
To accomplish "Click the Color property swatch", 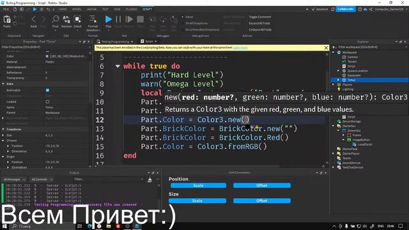I will [47, 56].
